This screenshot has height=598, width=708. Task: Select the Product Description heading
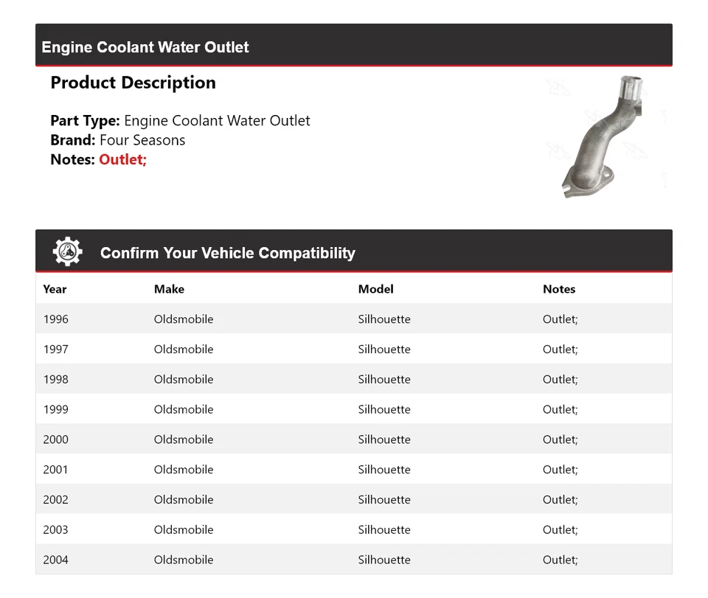click(x=133, y=83)
